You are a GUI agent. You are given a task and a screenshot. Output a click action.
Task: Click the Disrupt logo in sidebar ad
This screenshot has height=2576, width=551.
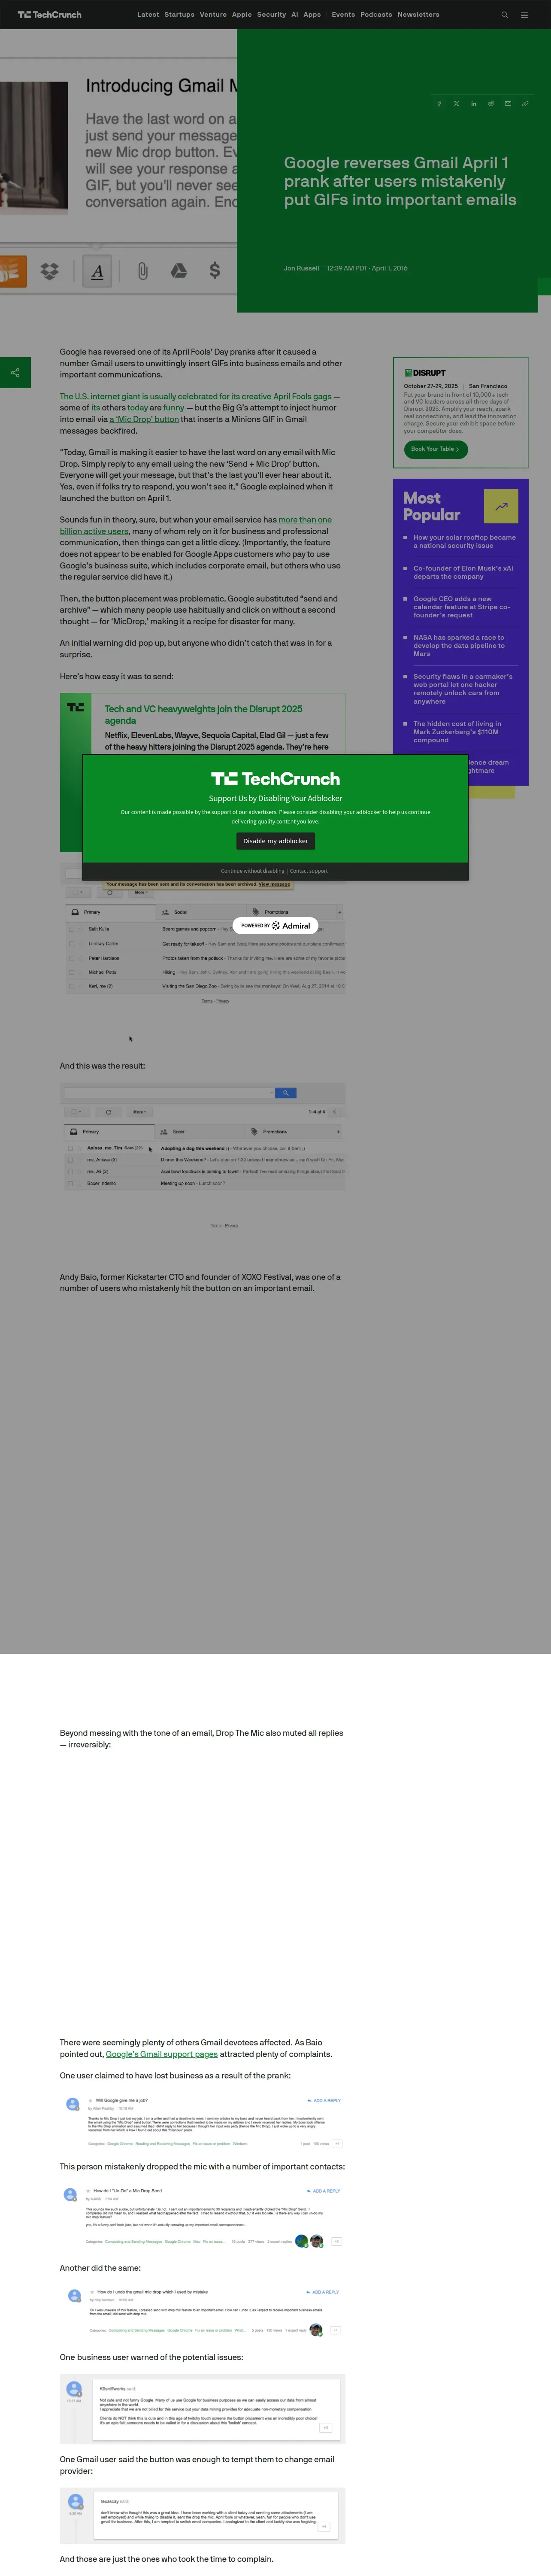(x=425, y=373)
